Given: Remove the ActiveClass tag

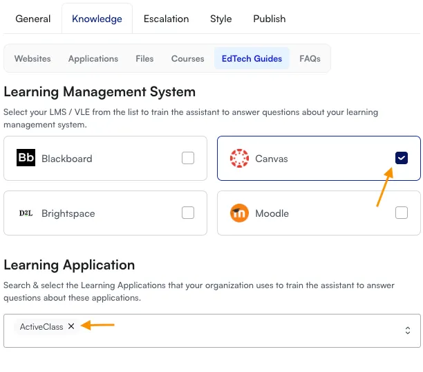Looking at the screenshot, I should pyautogui.click(x=71, y=326).
